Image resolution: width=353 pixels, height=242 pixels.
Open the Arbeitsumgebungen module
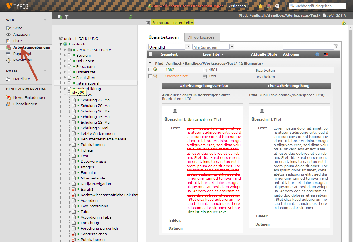pyautogui.click(x=32, y=47)
